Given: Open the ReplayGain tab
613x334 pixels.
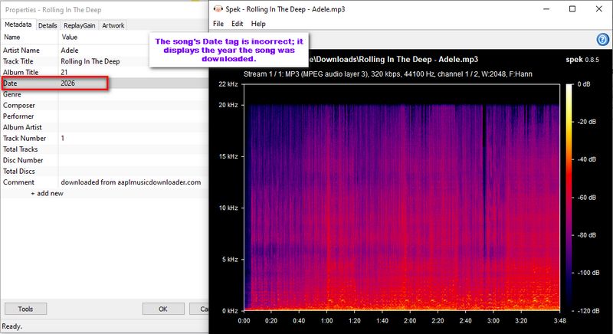Looking at the screenshot, I should 80,25.
